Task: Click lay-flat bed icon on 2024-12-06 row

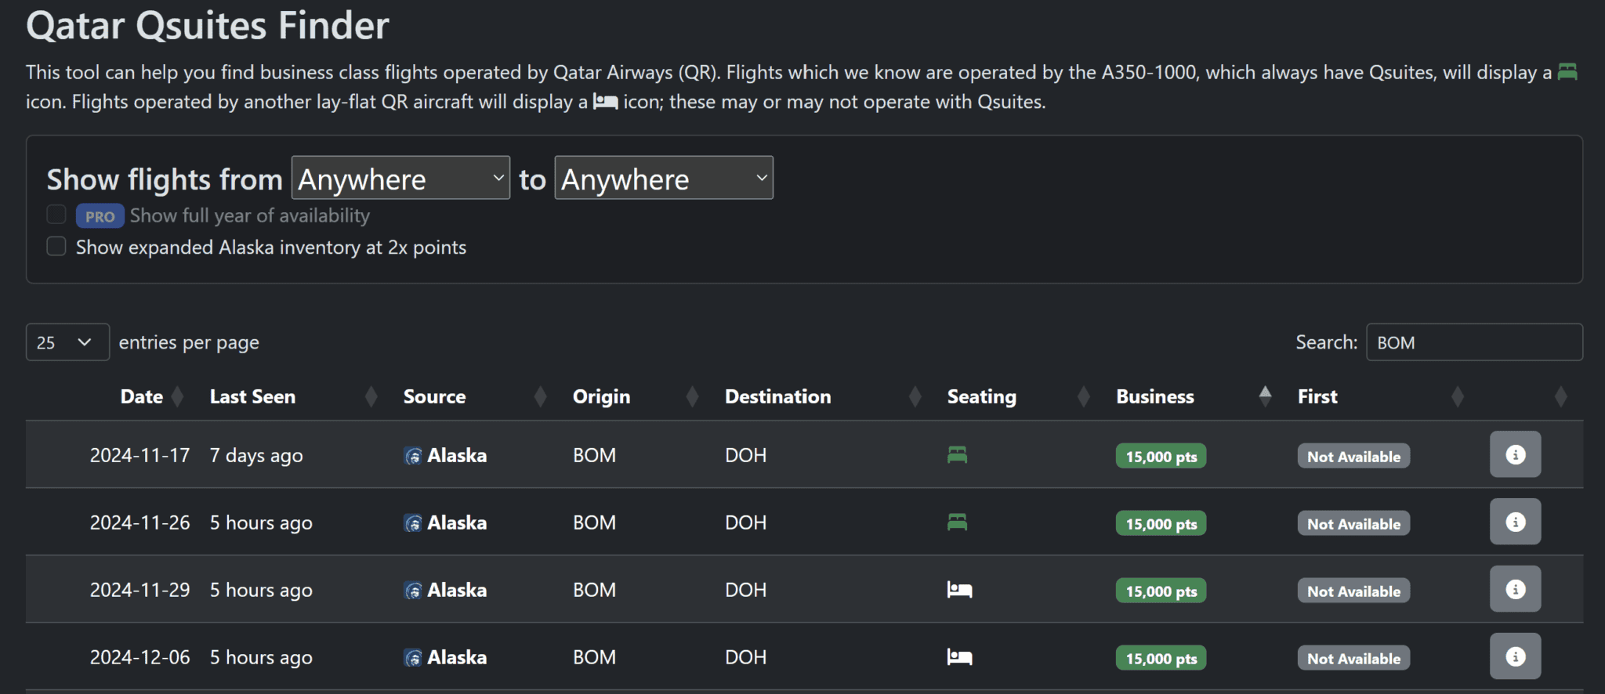Action: (x=959, y=657)
